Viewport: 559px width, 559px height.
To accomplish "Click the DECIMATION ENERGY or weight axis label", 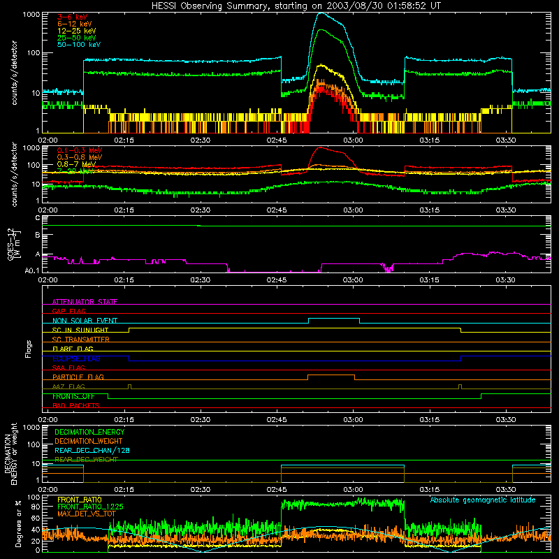I will click(x=10, y=453).
